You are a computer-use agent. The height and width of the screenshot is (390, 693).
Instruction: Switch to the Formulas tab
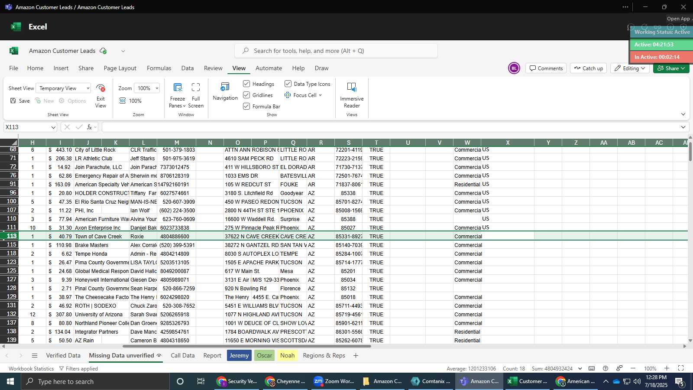(159, 68)
